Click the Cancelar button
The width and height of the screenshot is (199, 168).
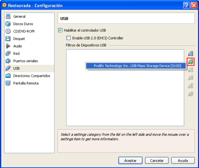(157, 160)
